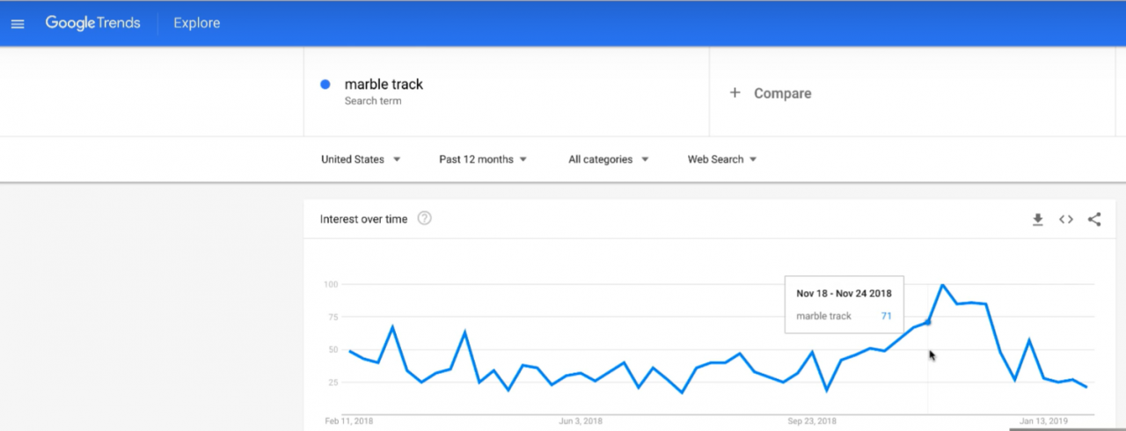Open the embed code icon
This screenshot has width=1126, height=431.
1066,220
